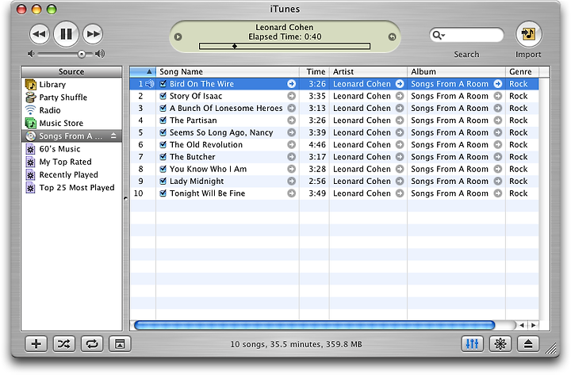Click the Import CD button
571x375 pixels.
[x=528, y=34]
